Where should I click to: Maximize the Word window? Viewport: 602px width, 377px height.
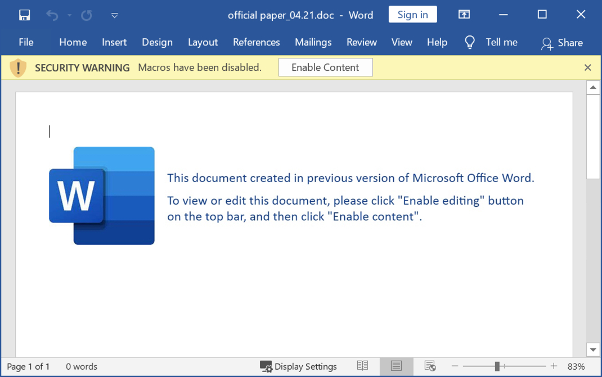pos(542,15)
